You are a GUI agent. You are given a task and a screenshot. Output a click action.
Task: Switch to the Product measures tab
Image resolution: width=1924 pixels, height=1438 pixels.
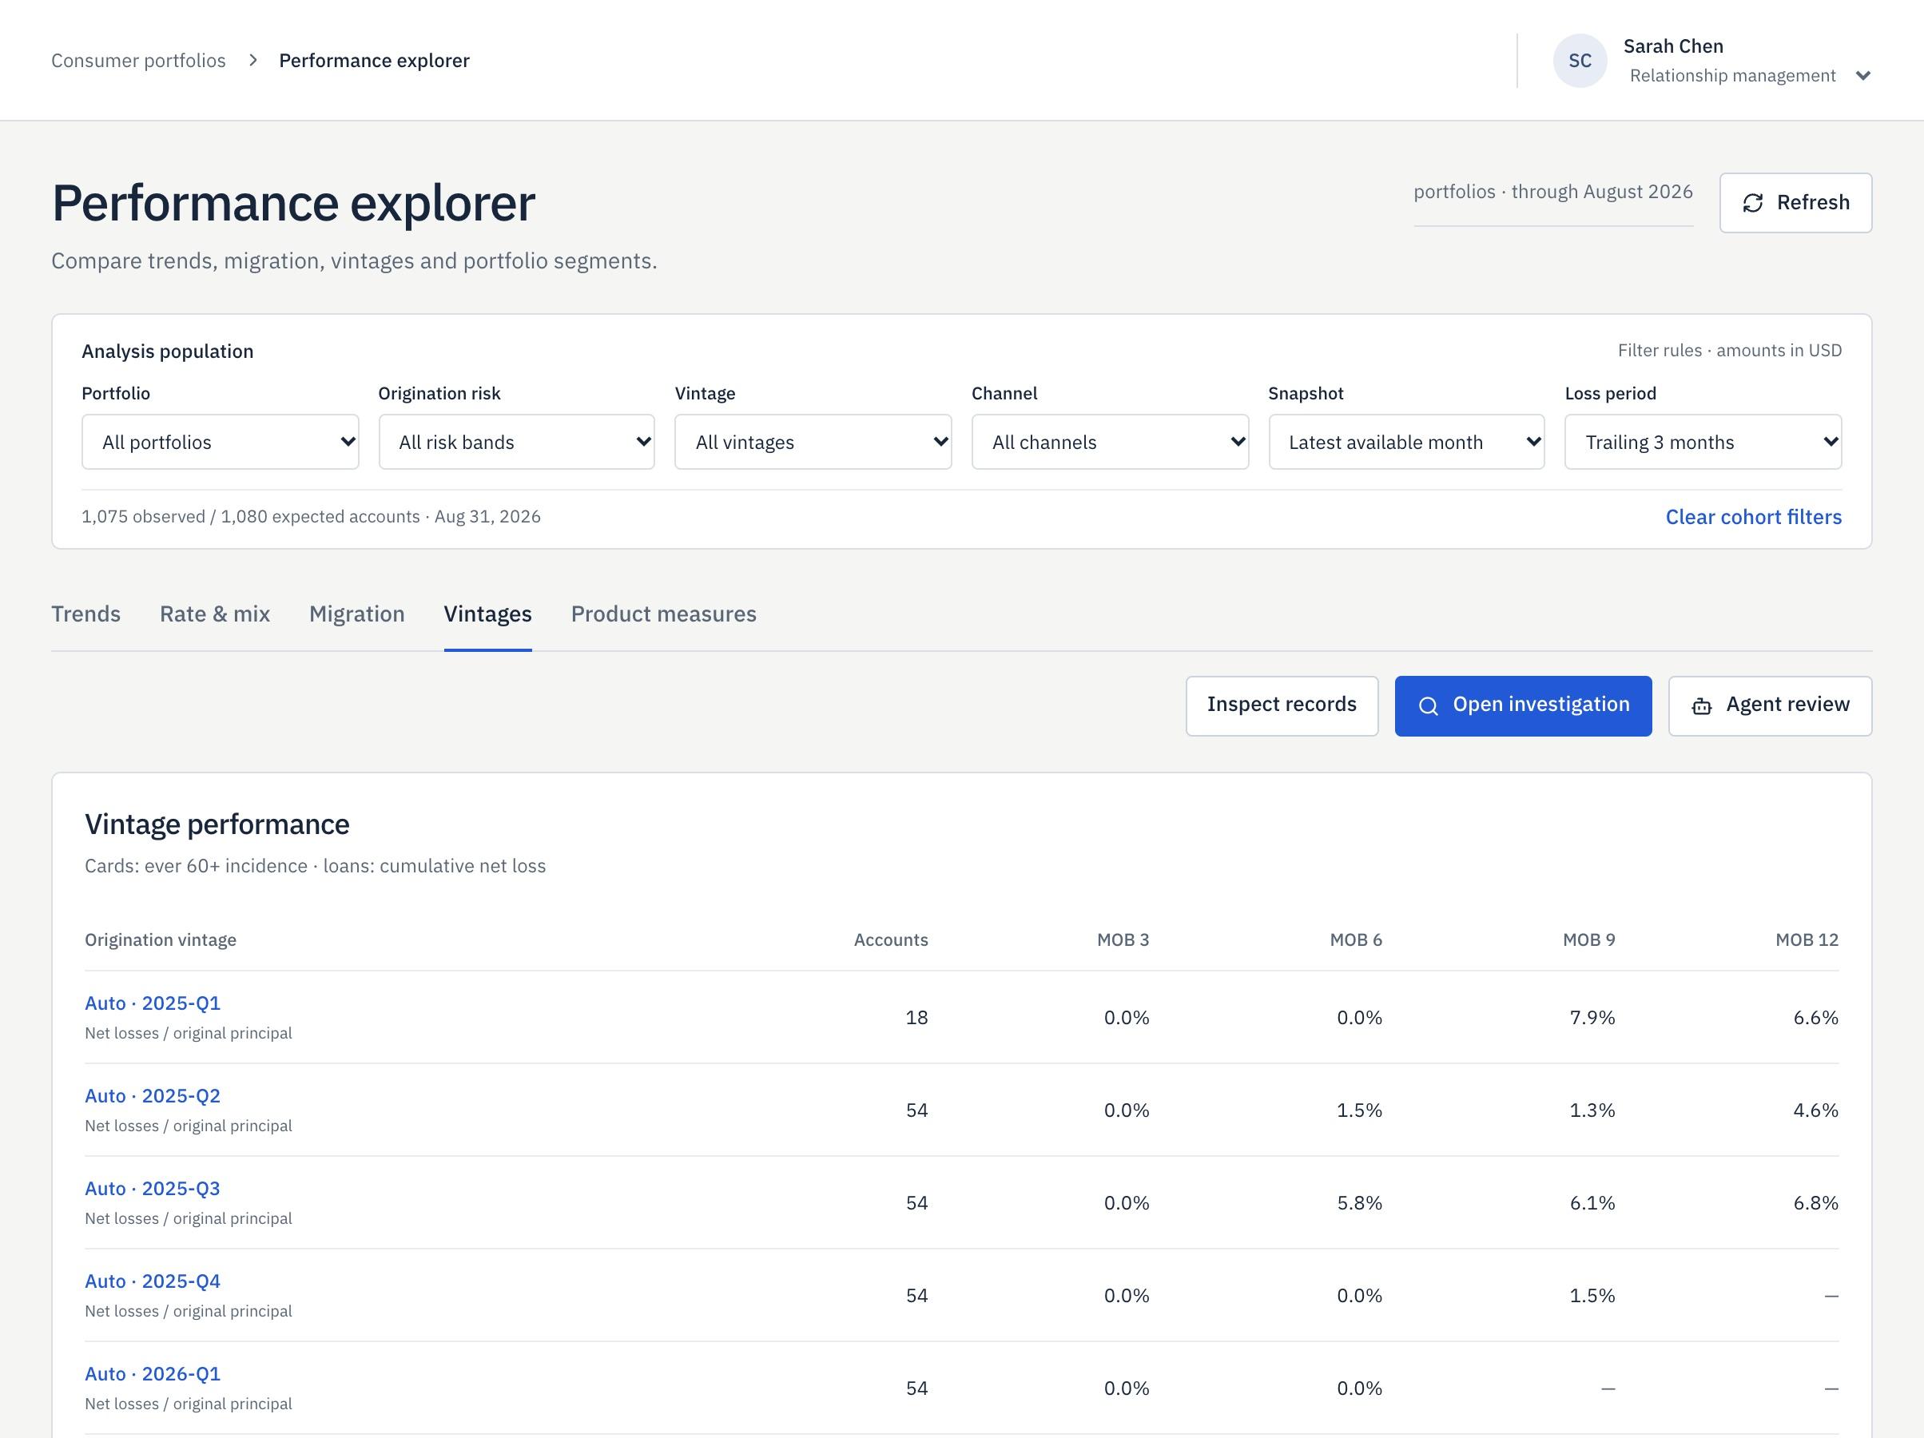coord(664,614)
